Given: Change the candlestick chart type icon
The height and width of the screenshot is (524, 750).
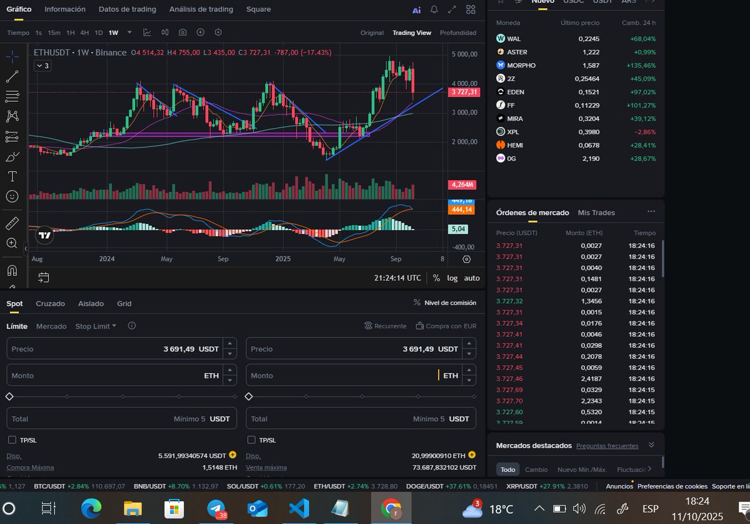Looking at the screenshot, I should click(x=165, y=33).
